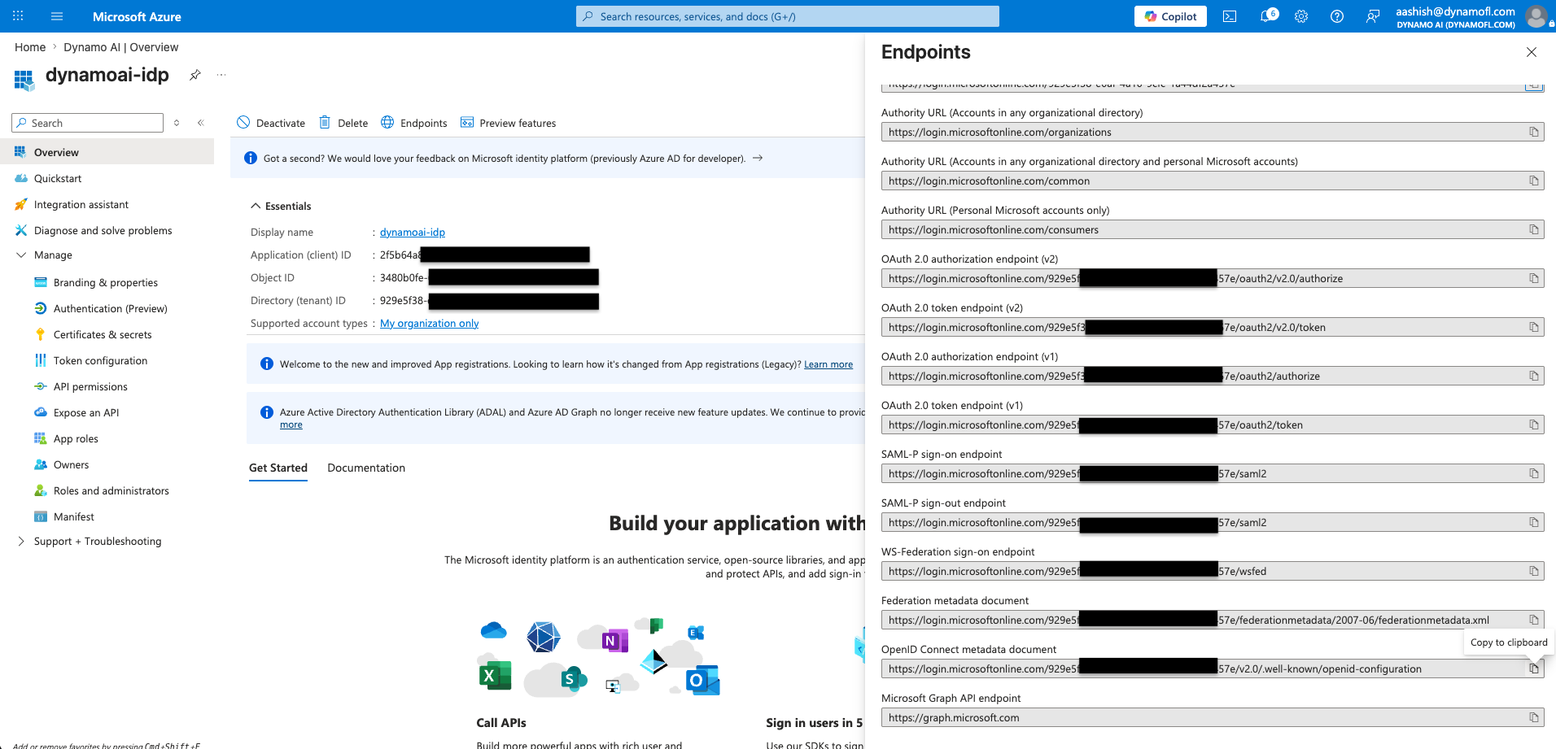Launch Cloud Shell from the top bar
1556x749 pixels.
tap(1230, 16)
